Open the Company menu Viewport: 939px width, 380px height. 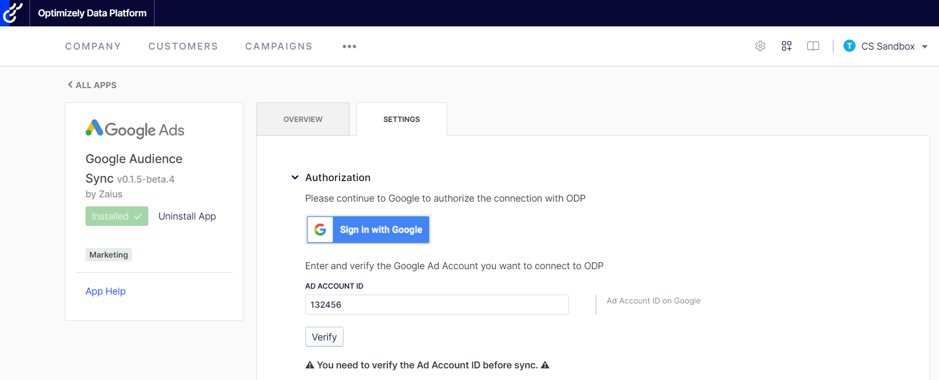(x=93, y=46)
